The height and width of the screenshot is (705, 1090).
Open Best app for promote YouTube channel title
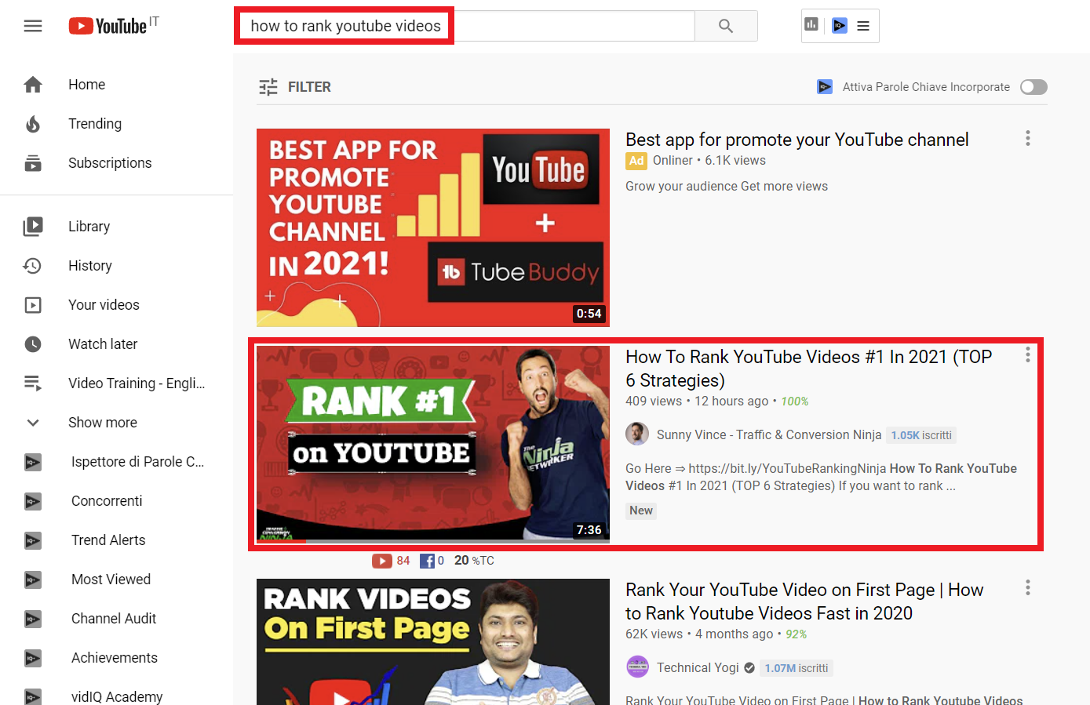(797, 140)
